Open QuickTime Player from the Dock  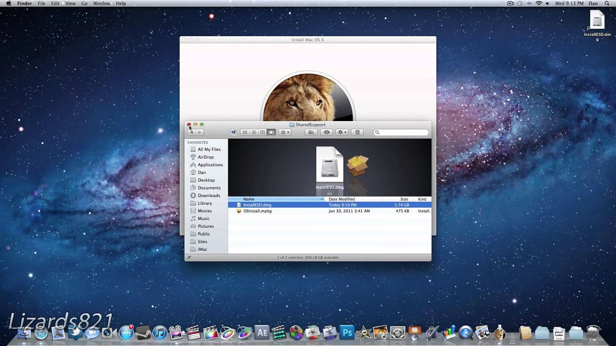tap(465, 333)
